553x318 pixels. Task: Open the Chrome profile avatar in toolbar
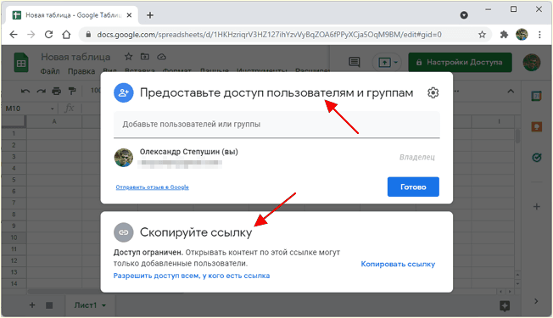tap(522, 35)
